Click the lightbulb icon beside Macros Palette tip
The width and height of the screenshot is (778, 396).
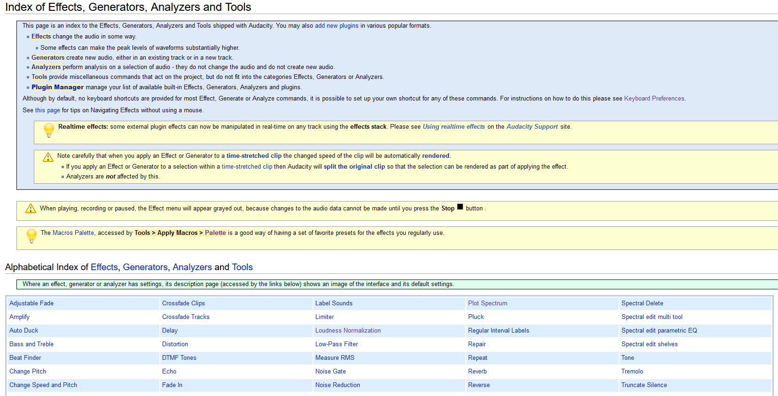[31, 236]
